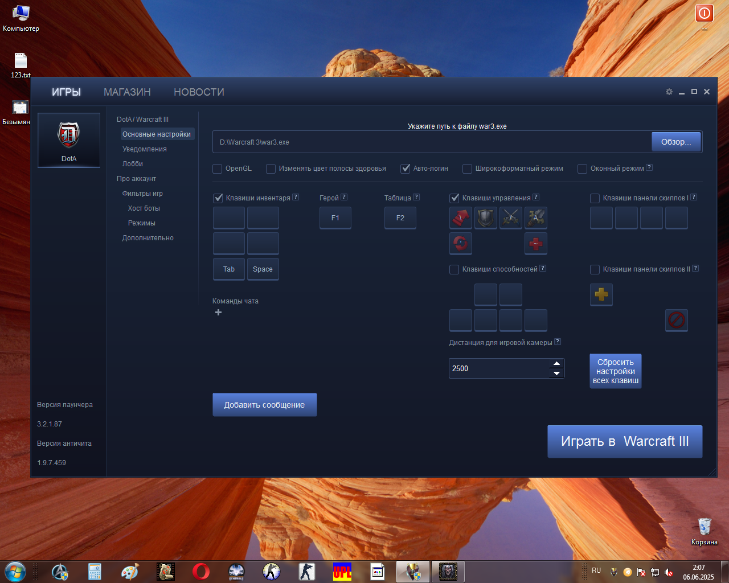Select the sword Attack hotkey icon

pos(536,217)
